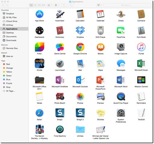Select the Photo Booth icon
Screen dimensions: 154x144
point(60,96)
